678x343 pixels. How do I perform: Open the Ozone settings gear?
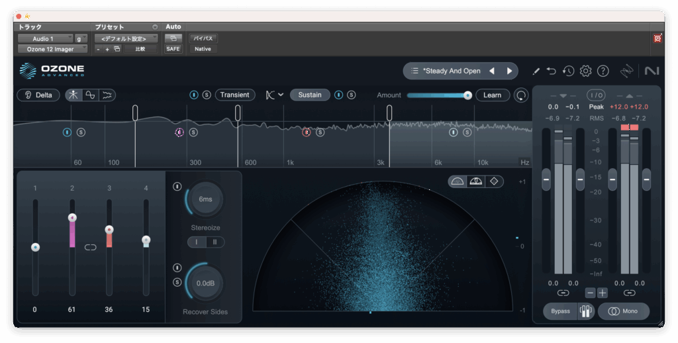(x=585, y=71)
